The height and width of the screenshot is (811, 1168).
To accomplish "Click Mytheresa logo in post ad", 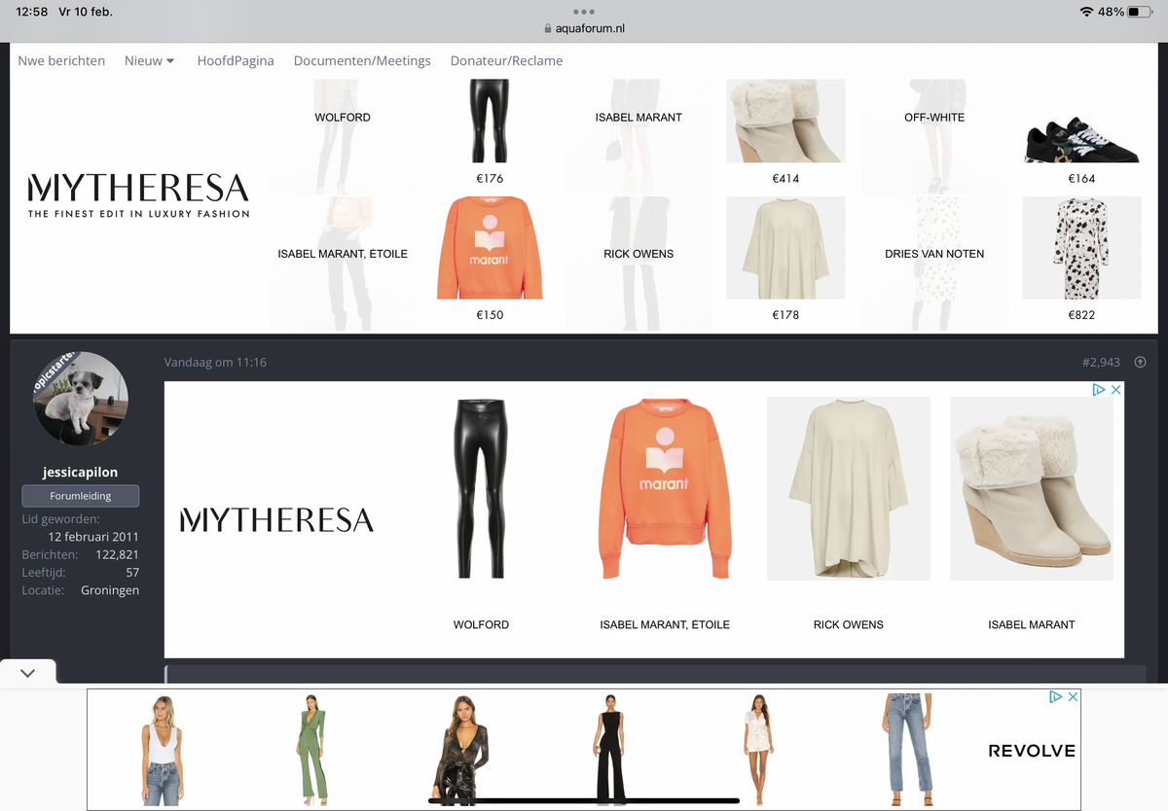I will pos(276,520).
